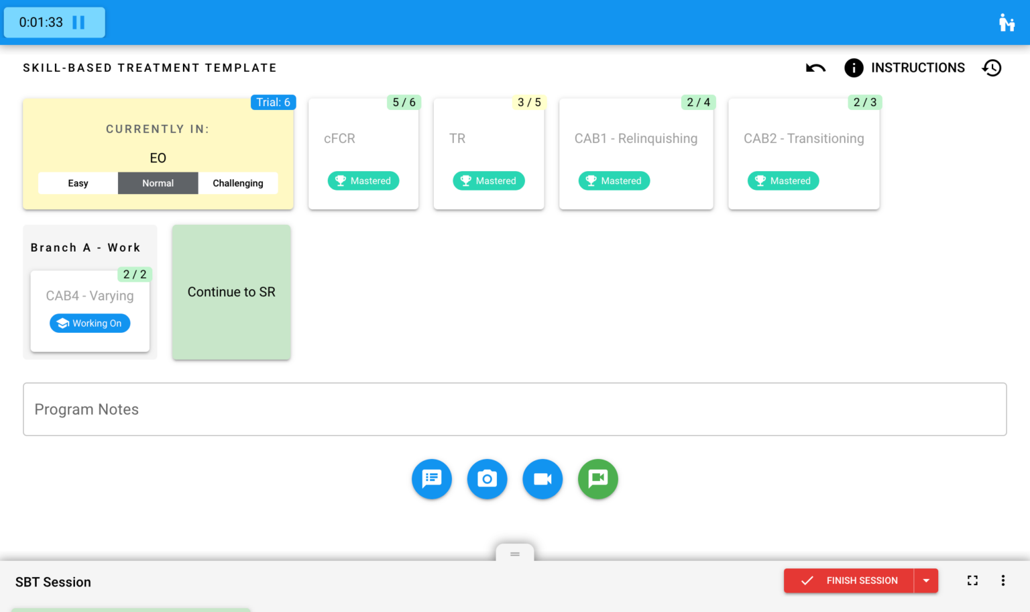The height and width of the screenshot is (612, 1030).
Task: Pause the session timer
Action: click(78, 23)
